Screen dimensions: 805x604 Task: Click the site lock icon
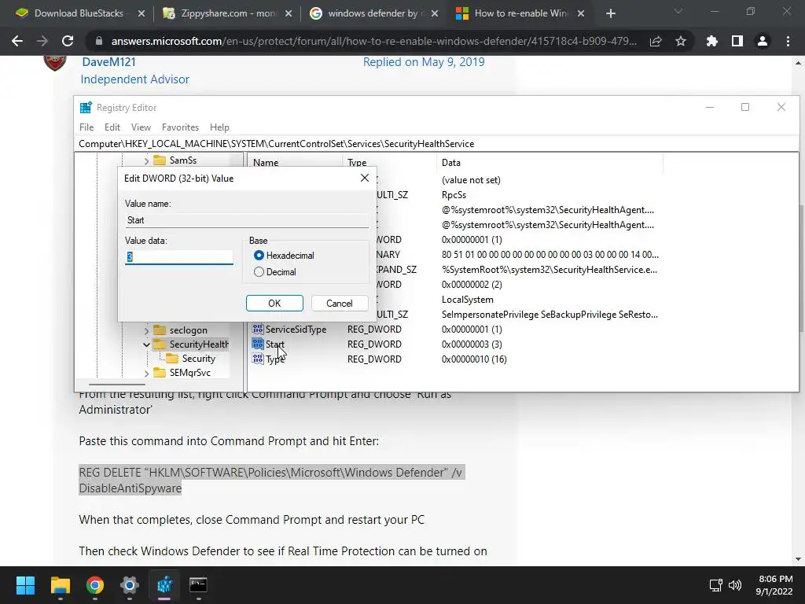tap(99, 41)
